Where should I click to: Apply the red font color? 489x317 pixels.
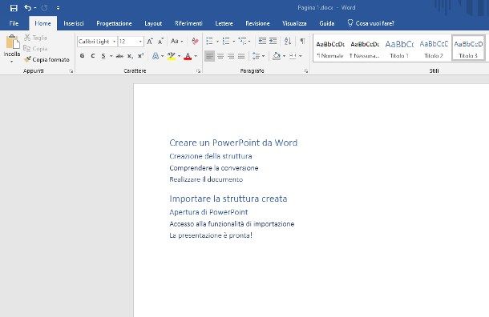coord(188,56)
